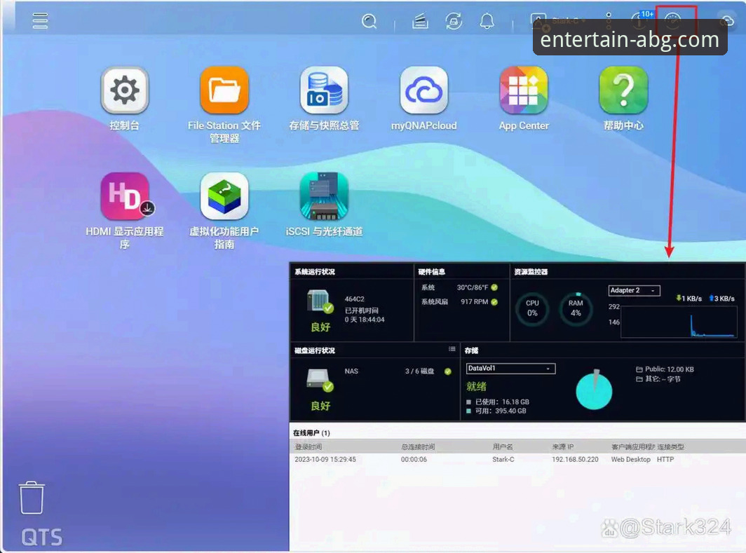Click the 客户端应用程序 column header
The image size is (746, 553).
click(x=632, y=447)
